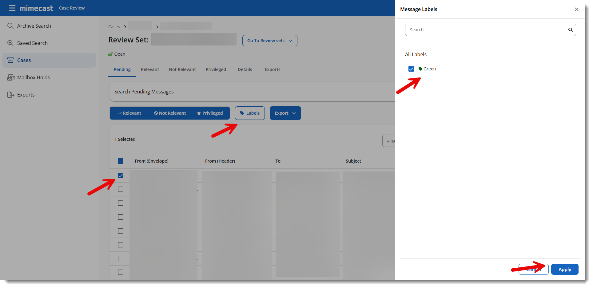Image resolution: width=593 pixels, height=288 pixels.
Task: Click the Archive Search magnifier icon
Action: click(x=10, y=26)
